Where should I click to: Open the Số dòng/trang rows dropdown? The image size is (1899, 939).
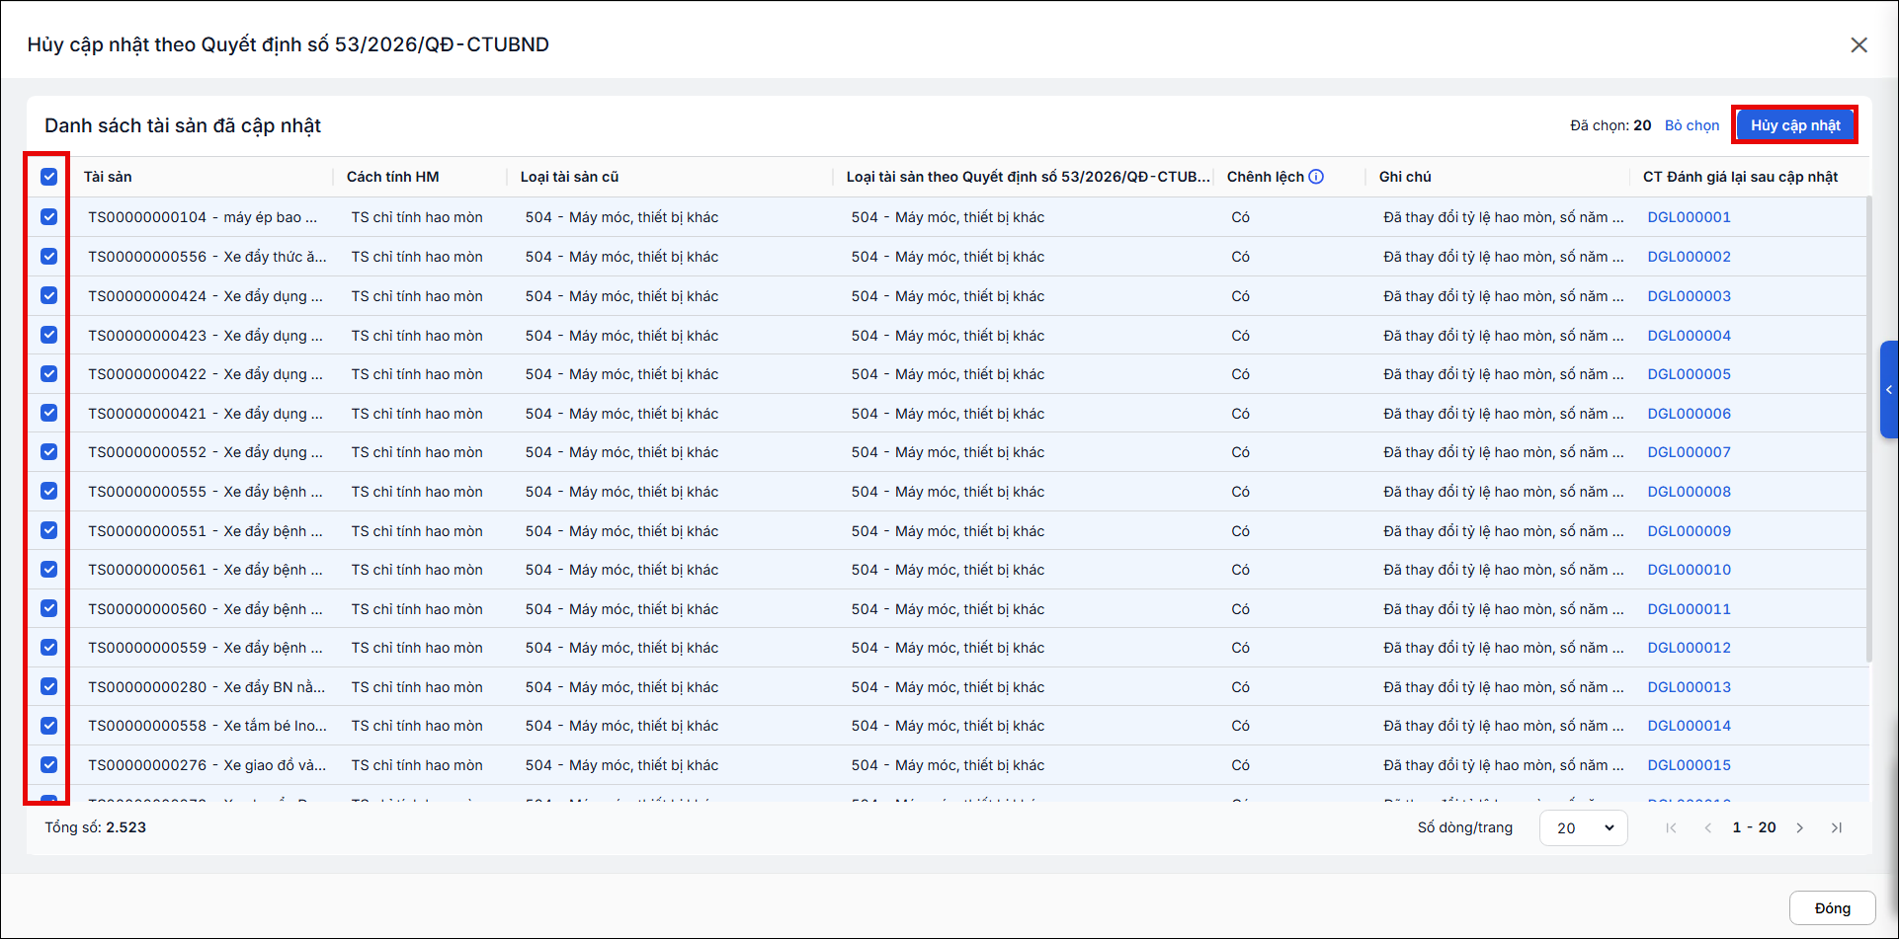(1583, 827)
